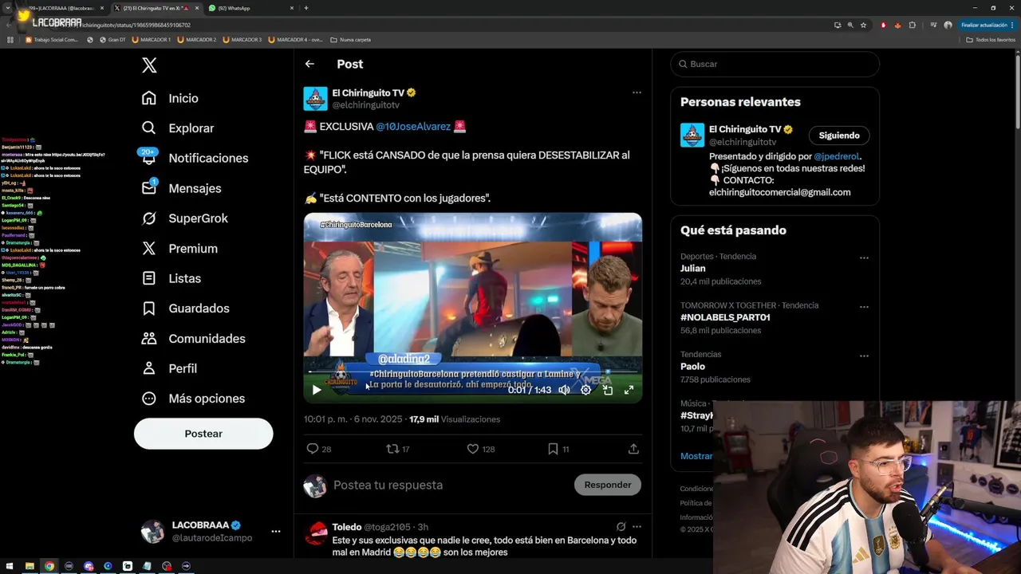
Task: Open the Chrome profile avatar
Action: click(x=948, y=25)
